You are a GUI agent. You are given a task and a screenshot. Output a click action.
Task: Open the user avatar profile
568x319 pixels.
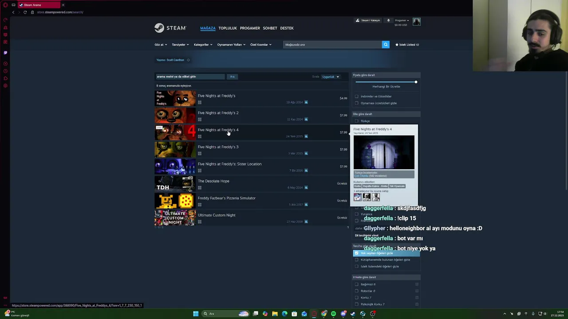[x=416, y=22]
